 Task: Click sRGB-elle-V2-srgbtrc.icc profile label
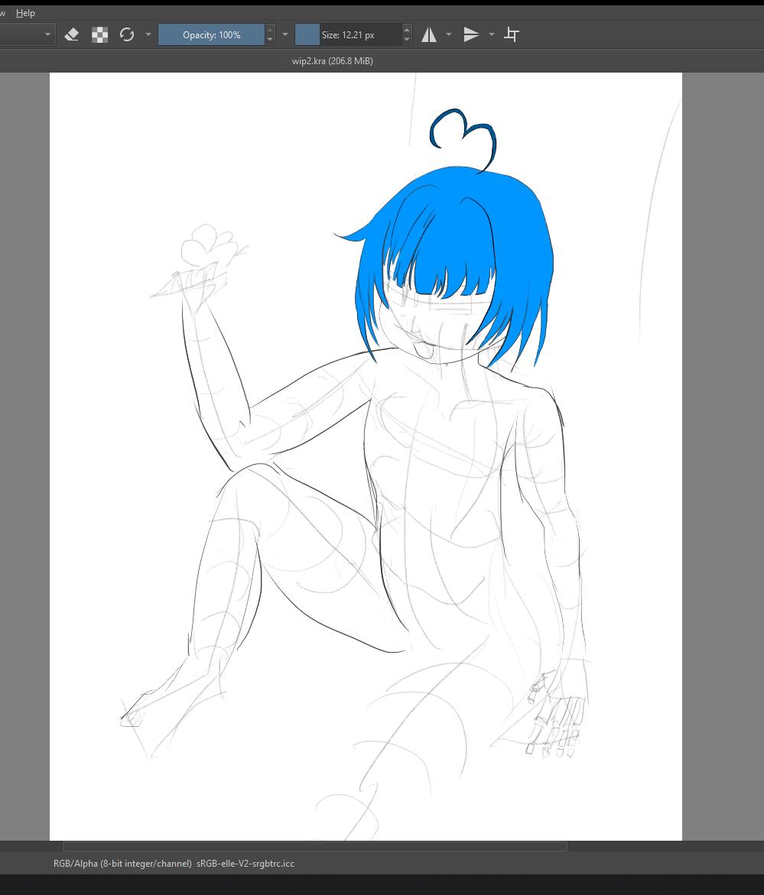245,864
